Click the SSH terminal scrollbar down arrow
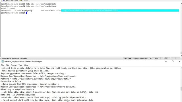The width and height of the screenshot is (182, 102). [181, 56]
